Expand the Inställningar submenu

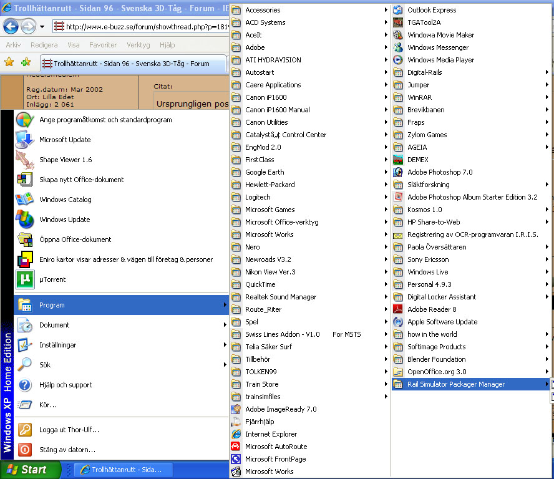tap(57, 345)
